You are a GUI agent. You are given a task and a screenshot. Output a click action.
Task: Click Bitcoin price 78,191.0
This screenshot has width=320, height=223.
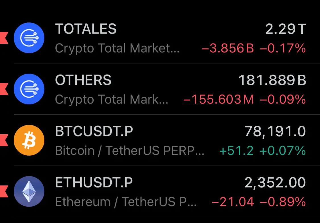[x=275, y=131]
